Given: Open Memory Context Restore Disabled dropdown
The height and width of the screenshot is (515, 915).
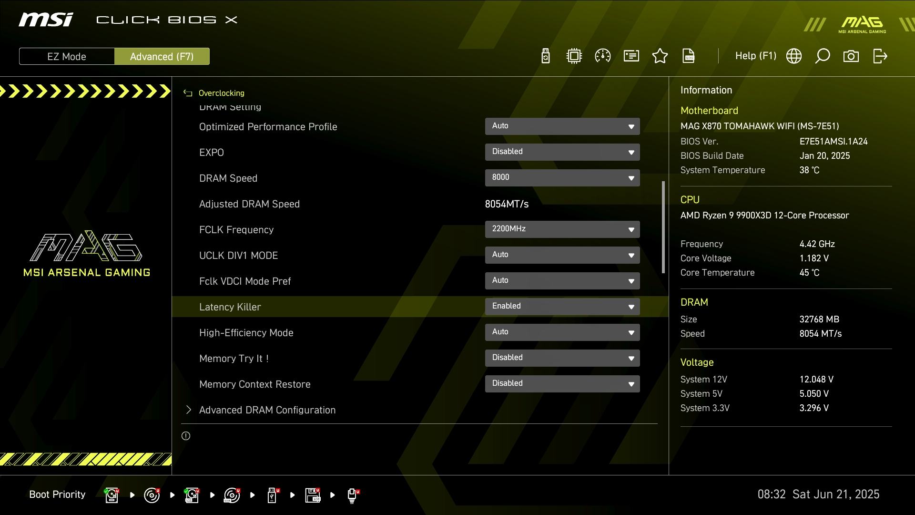Looking at the screenshot, I should point(562,384).
